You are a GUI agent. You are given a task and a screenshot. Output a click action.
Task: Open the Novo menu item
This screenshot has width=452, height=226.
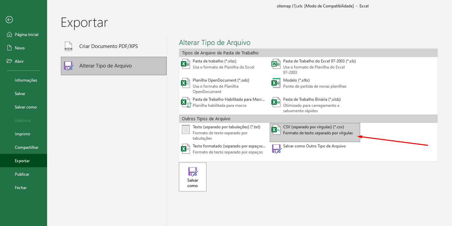click(24, 48)
